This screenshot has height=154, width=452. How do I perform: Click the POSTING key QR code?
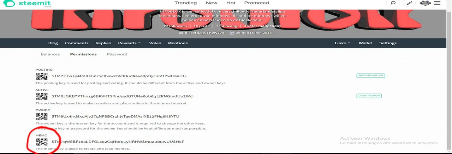click(42, 76)
